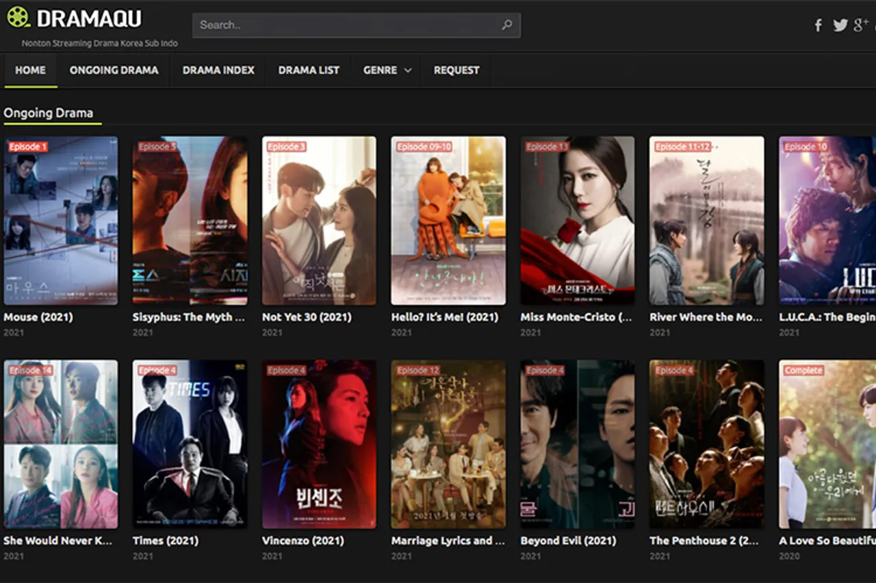Image resolution: width=876 pixels, height=583 pixels.
Task: Open the Penthouse 2 poster
Action: 707,444
